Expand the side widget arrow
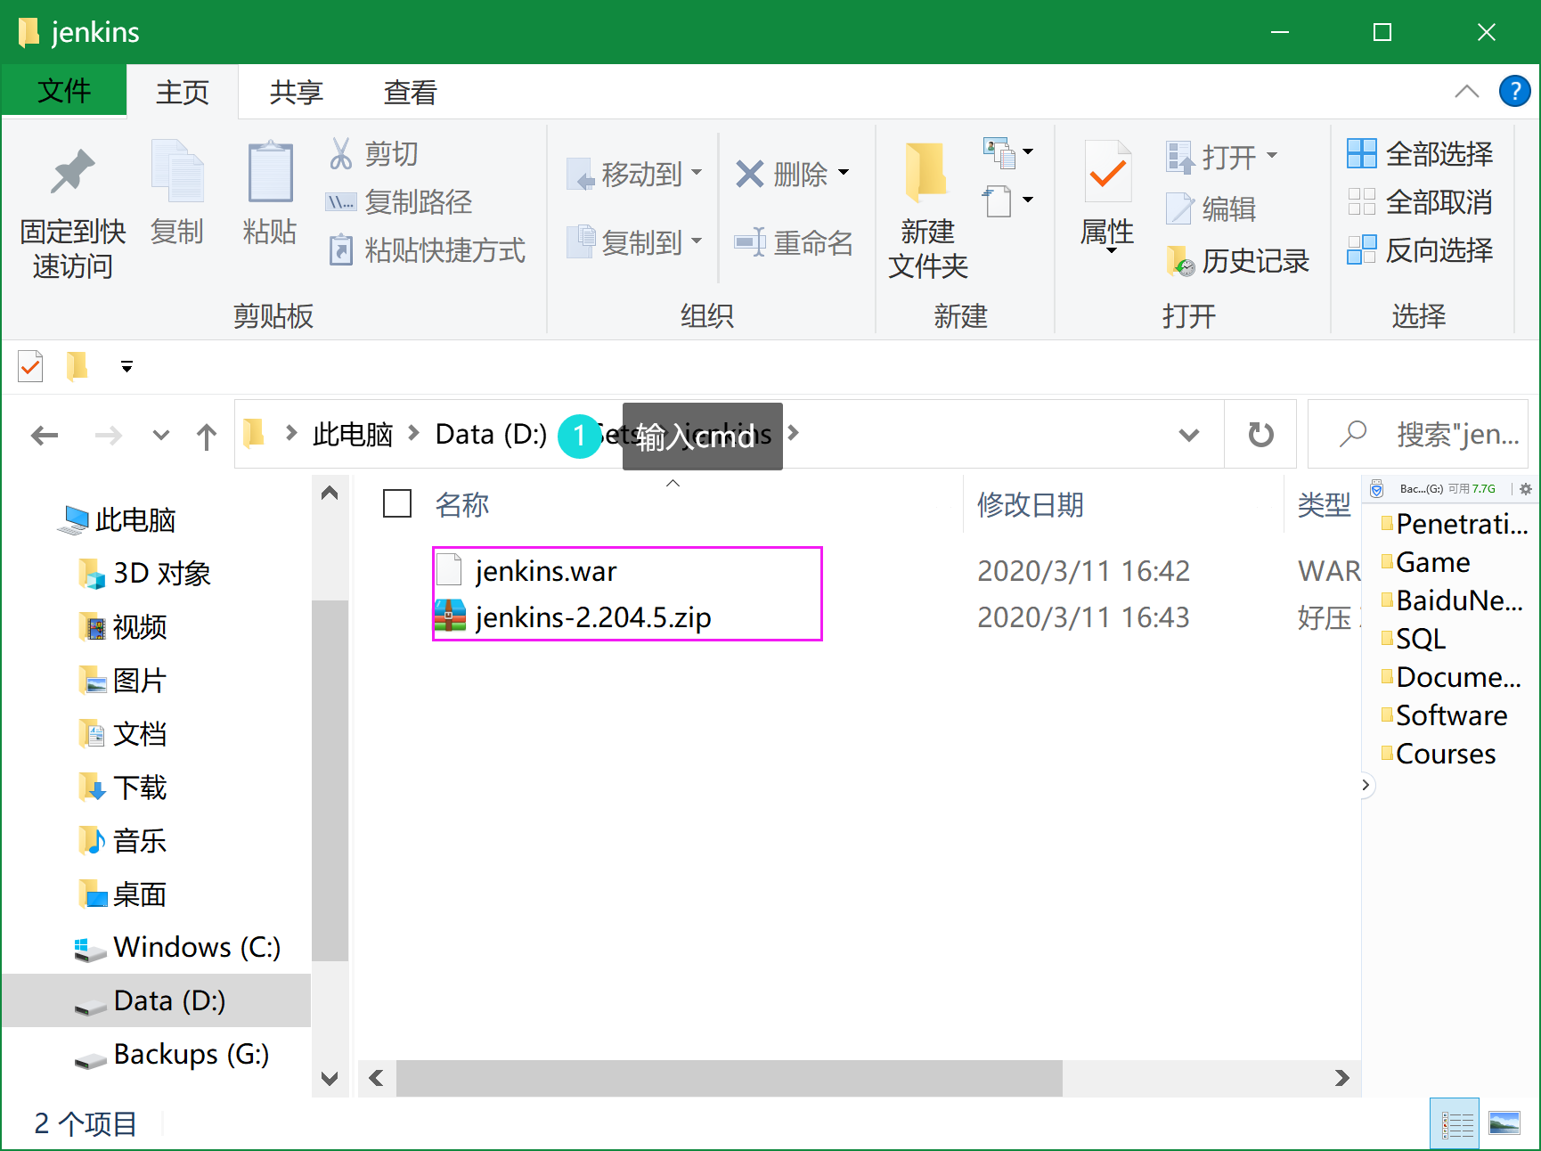This screenshot has height=1151, width=1541. click(x=1366, y=785)
